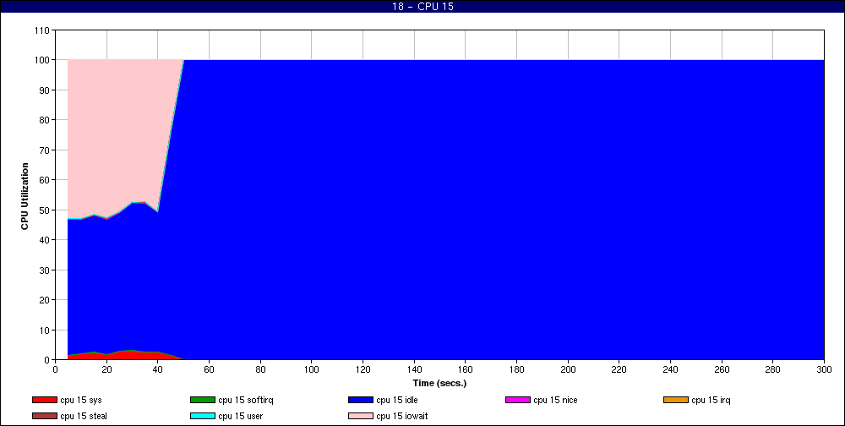Click the 110 label on the Y axis
The height and width of the screenshot is (426, 845).
pos(43,30)
